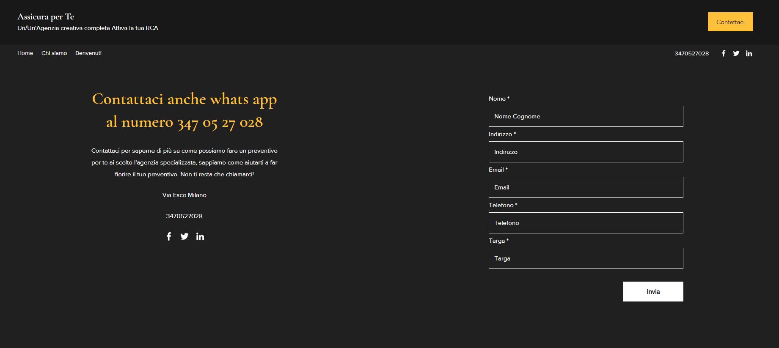Screen dimensions: 779x348
Task: Focus the Targa input field
Action: (x=586, y=258)
